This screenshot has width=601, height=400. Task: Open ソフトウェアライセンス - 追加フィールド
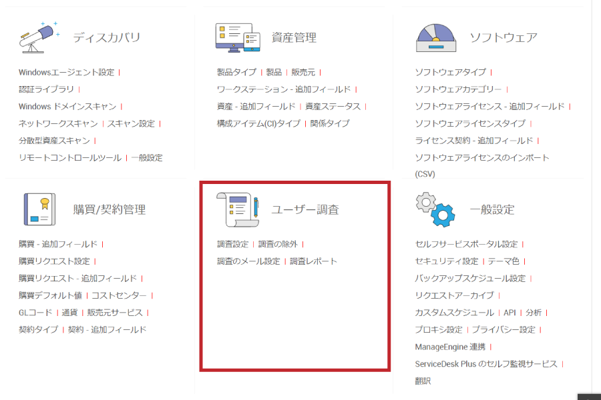tap(490, 107)
